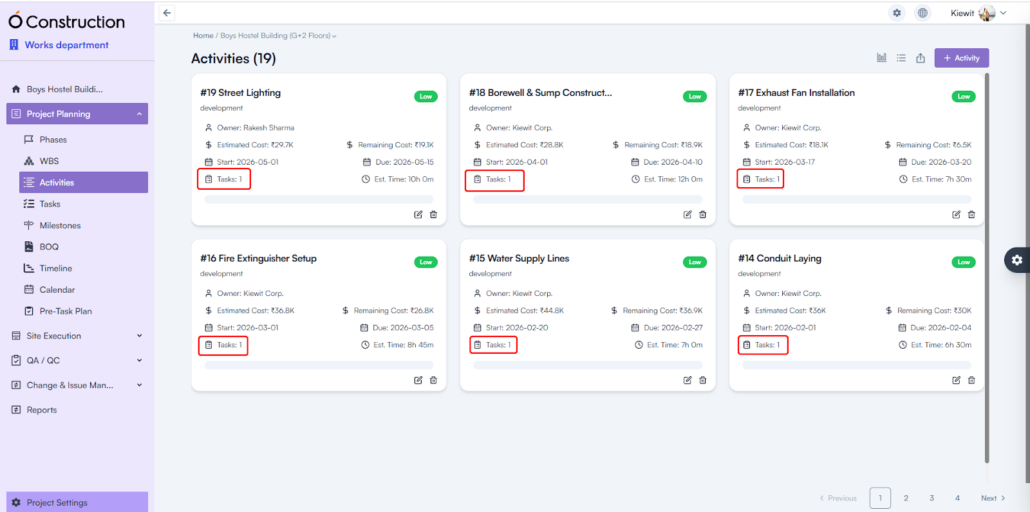Image resolution: width=1030 pixels, height=512 pixels.
Task: Go to page 2 of activities
Action: (906, 498)
